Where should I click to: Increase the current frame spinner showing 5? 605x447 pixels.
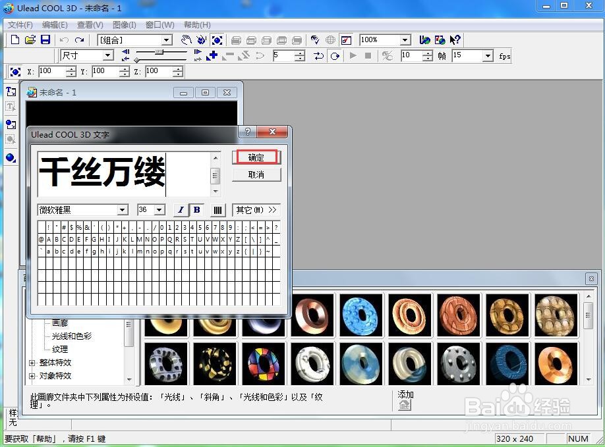click(x=300, y=53)
